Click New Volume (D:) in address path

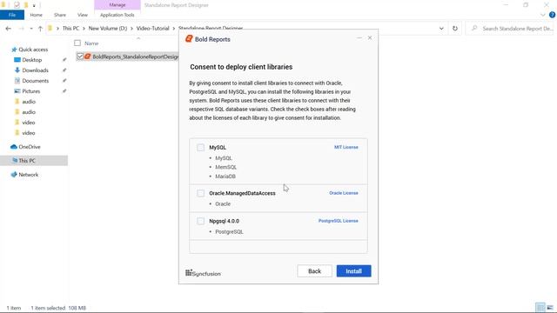pyautogui.click(x=108, y=29)
